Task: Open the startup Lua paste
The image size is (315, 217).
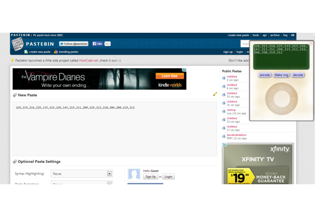Action: pos(231,110)
